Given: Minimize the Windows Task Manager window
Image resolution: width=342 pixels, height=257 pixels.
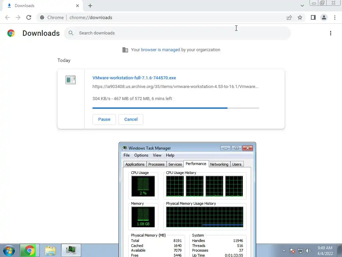Looking at the screenshot, I should (x=225, y=148).
